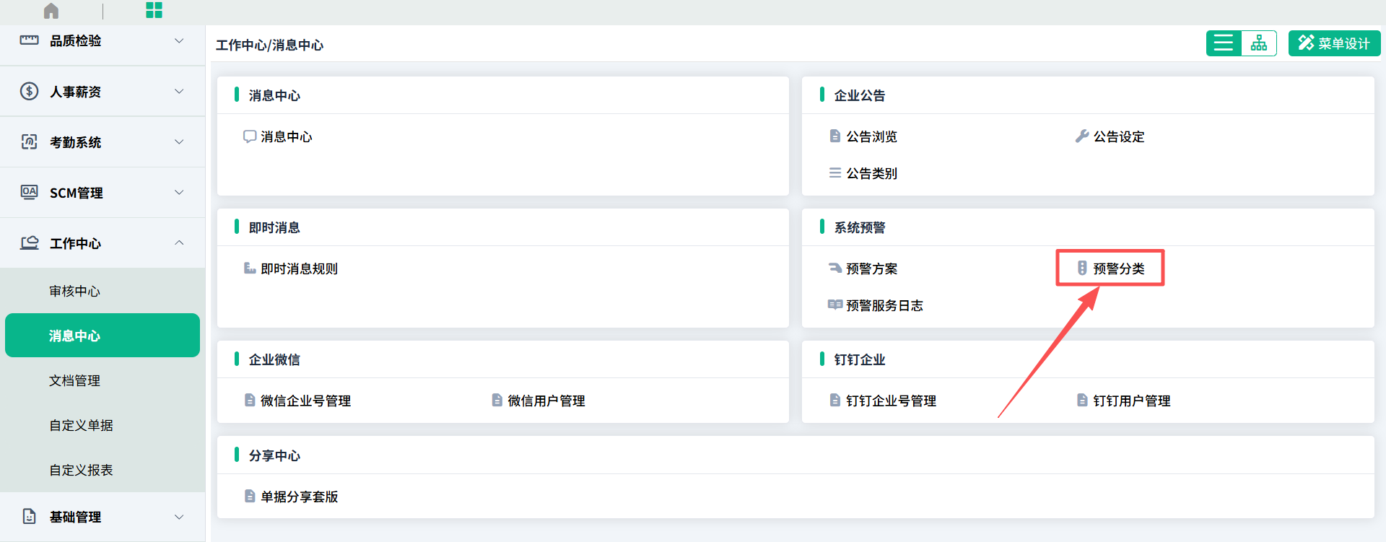Switch to tree structure view
The image size is (1386, 542).
coord(1259,43)
